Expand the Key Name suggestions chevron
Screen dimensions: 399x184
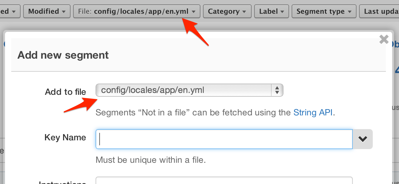click(362, 139)
